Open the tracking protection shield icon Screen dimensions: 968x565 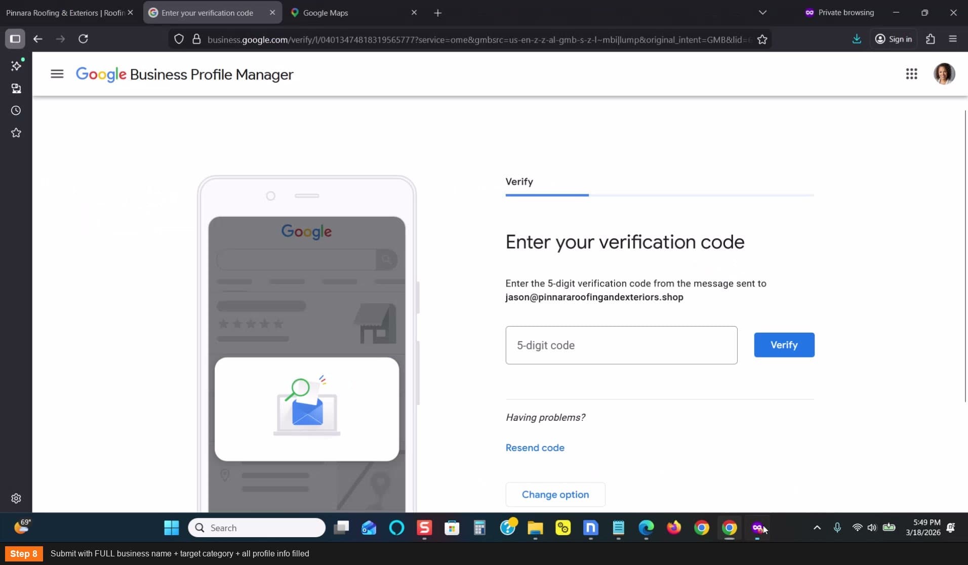[x=179, y=39]
